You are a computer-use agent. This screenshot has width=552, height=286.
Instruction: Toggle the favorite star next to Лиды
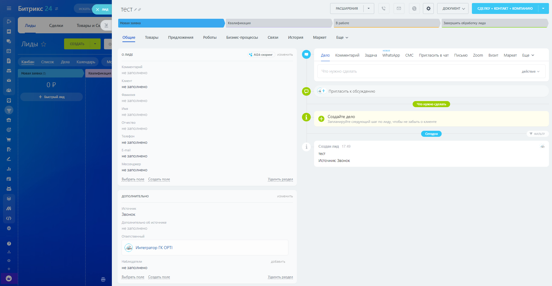pyautogui.click(x=44, y=44)
